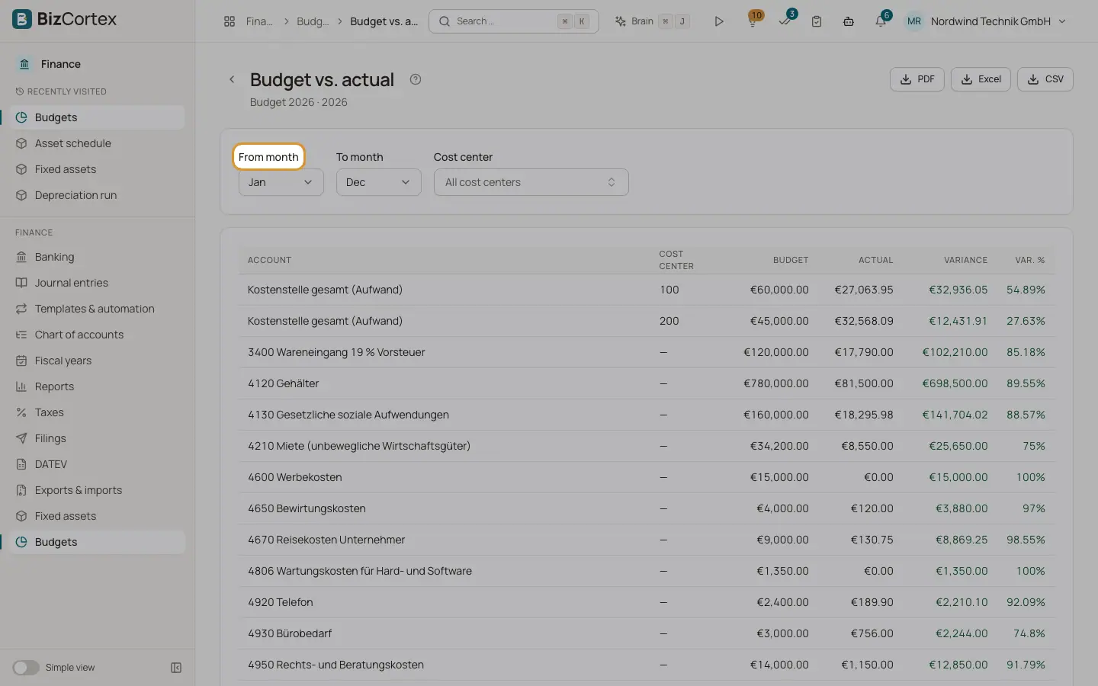Open Exports & imports in sidebar
The height and width of the screenshot is (686, 1098).
tap(98, 490)
